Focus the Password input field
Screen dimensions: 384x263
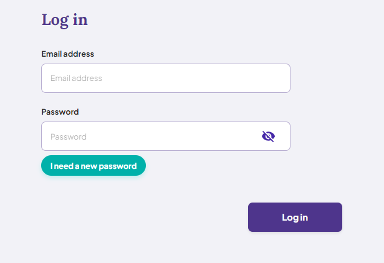click(x=166, y=136)
